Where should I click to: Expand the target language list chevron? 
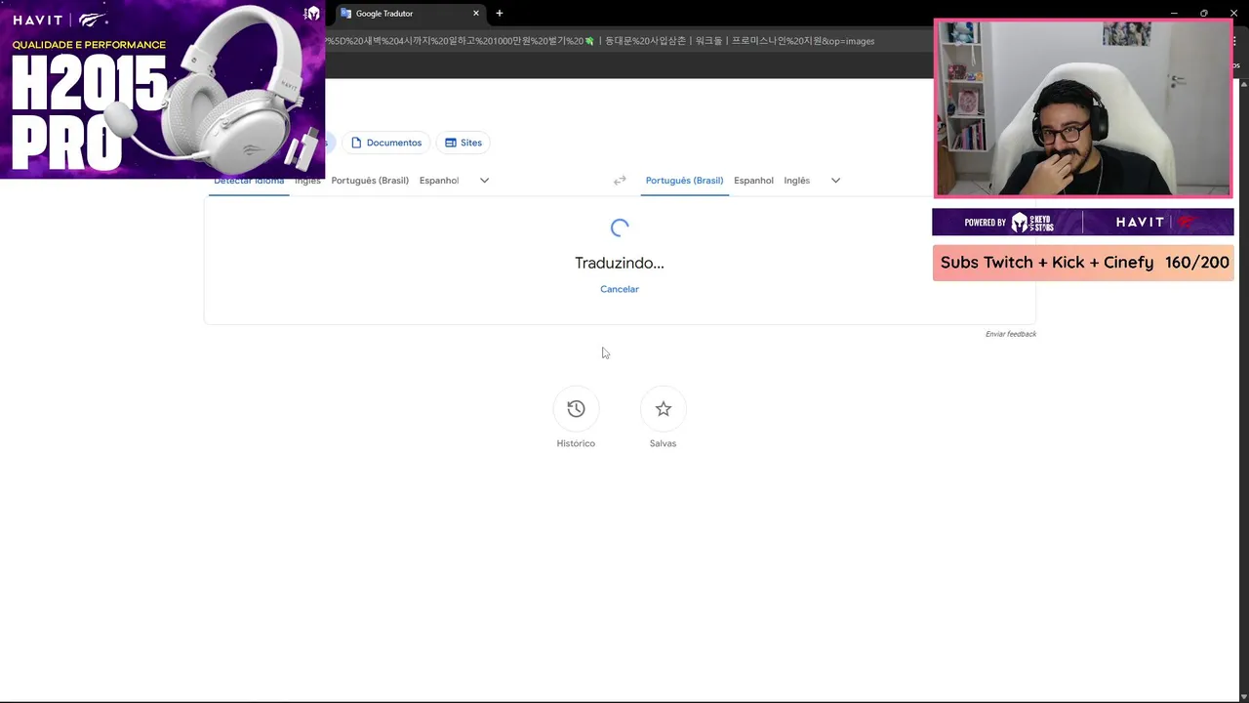[x=835, y=181]
